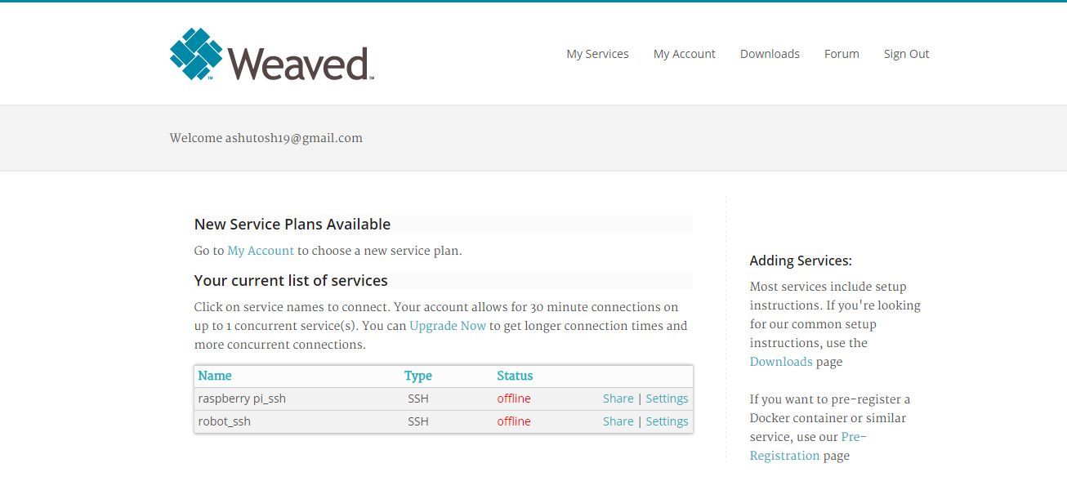Open Settings for robot_ssh

pos(667,421)
